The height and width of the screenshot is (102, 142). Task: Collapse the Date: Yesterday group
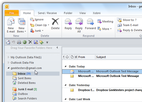pos(65,85)
